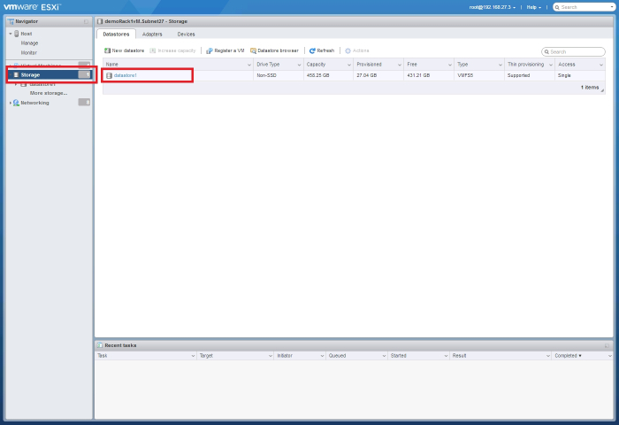Image resolution: width=619 pixels, height=425 pixels.
Task: Open the Queued column dropdown arrow
Action: point(384,356)
